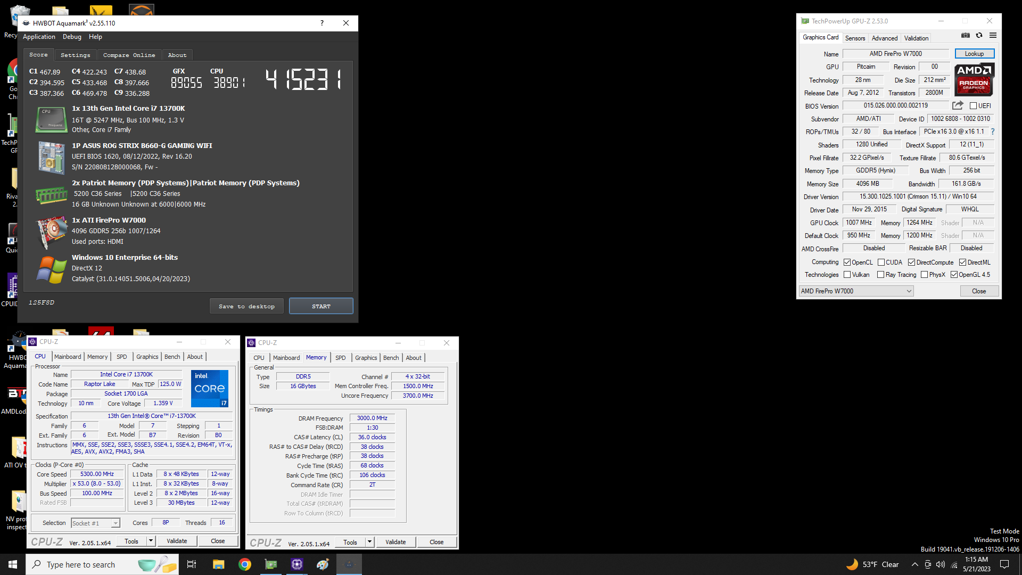Click Validate in the CPU-Z Memory window
The width and height of the screenshot is (1022, 575).
[395, 542]
